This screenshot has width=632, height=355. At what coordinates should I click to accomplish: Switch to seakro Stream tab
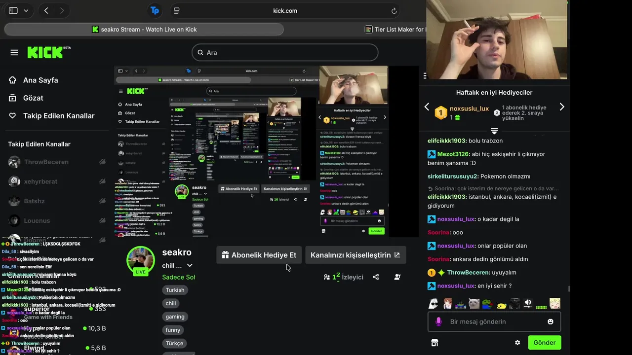tap(144, 30)
